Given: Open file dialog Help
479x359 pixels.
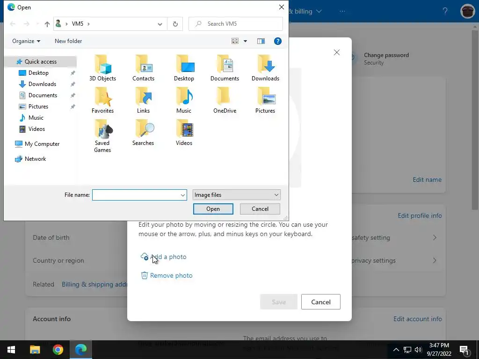Looking at the screenshot, I should pos(278,41).
